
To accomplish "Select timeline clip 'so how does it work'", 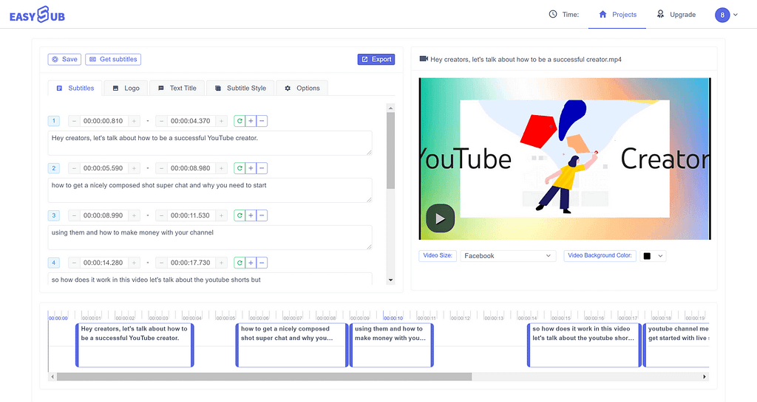I will pyautogui.click(x=584, y=345).
